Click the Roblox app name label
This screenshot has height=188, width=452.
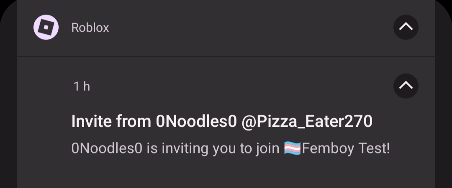(x=90, y=28)
